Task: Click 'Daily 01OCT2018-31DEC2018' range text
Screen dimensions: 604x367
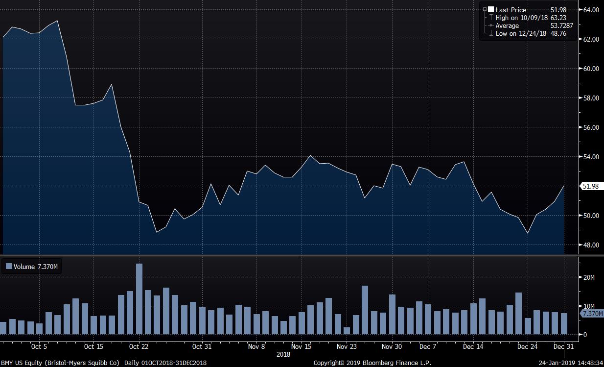Action: click(165, 363)
